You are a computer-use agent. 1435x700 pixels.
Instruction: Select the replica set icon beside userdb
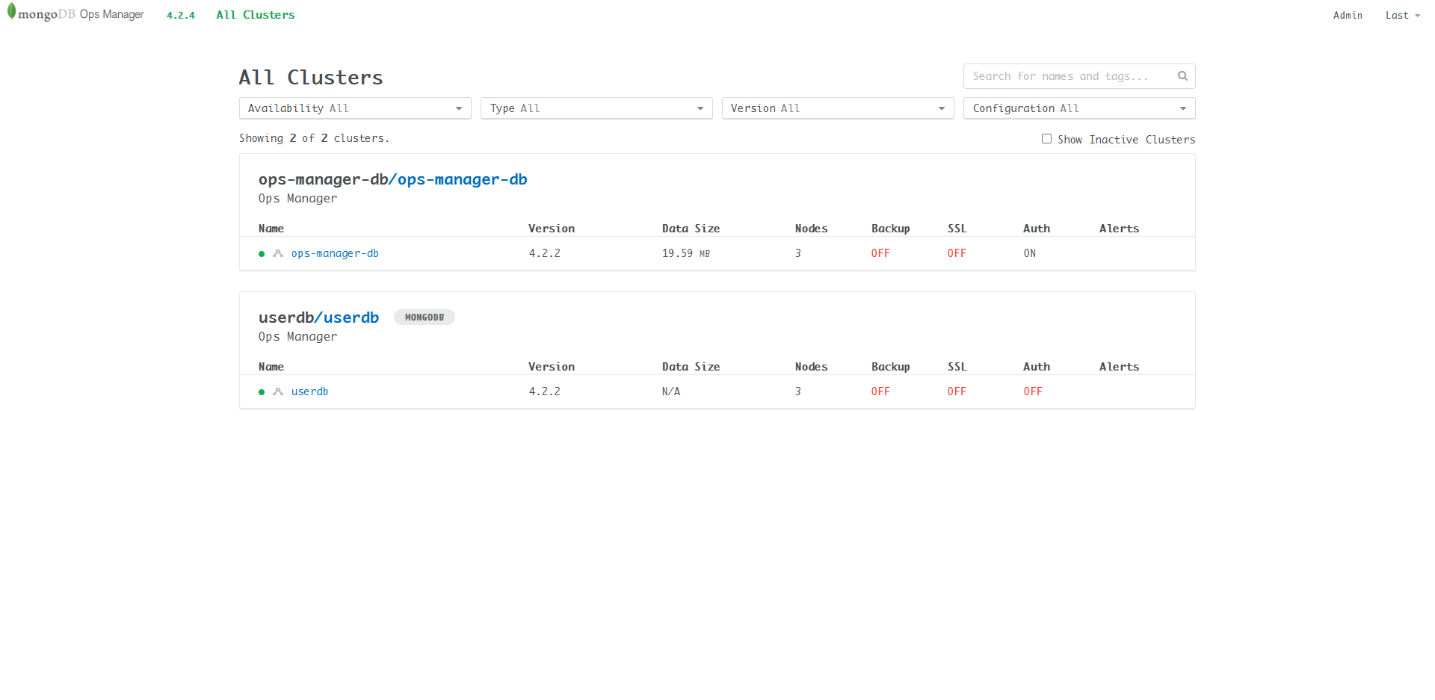tap(277, 391)
